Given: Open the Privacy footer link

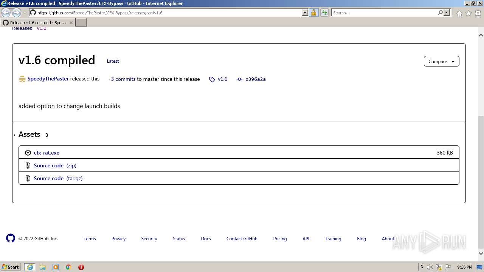Looking at the screenshot, I should [118, 239].
